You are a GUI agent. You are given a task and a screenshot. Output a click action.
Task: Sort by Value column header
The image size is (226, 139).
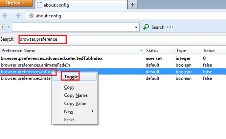click(214, 50)
